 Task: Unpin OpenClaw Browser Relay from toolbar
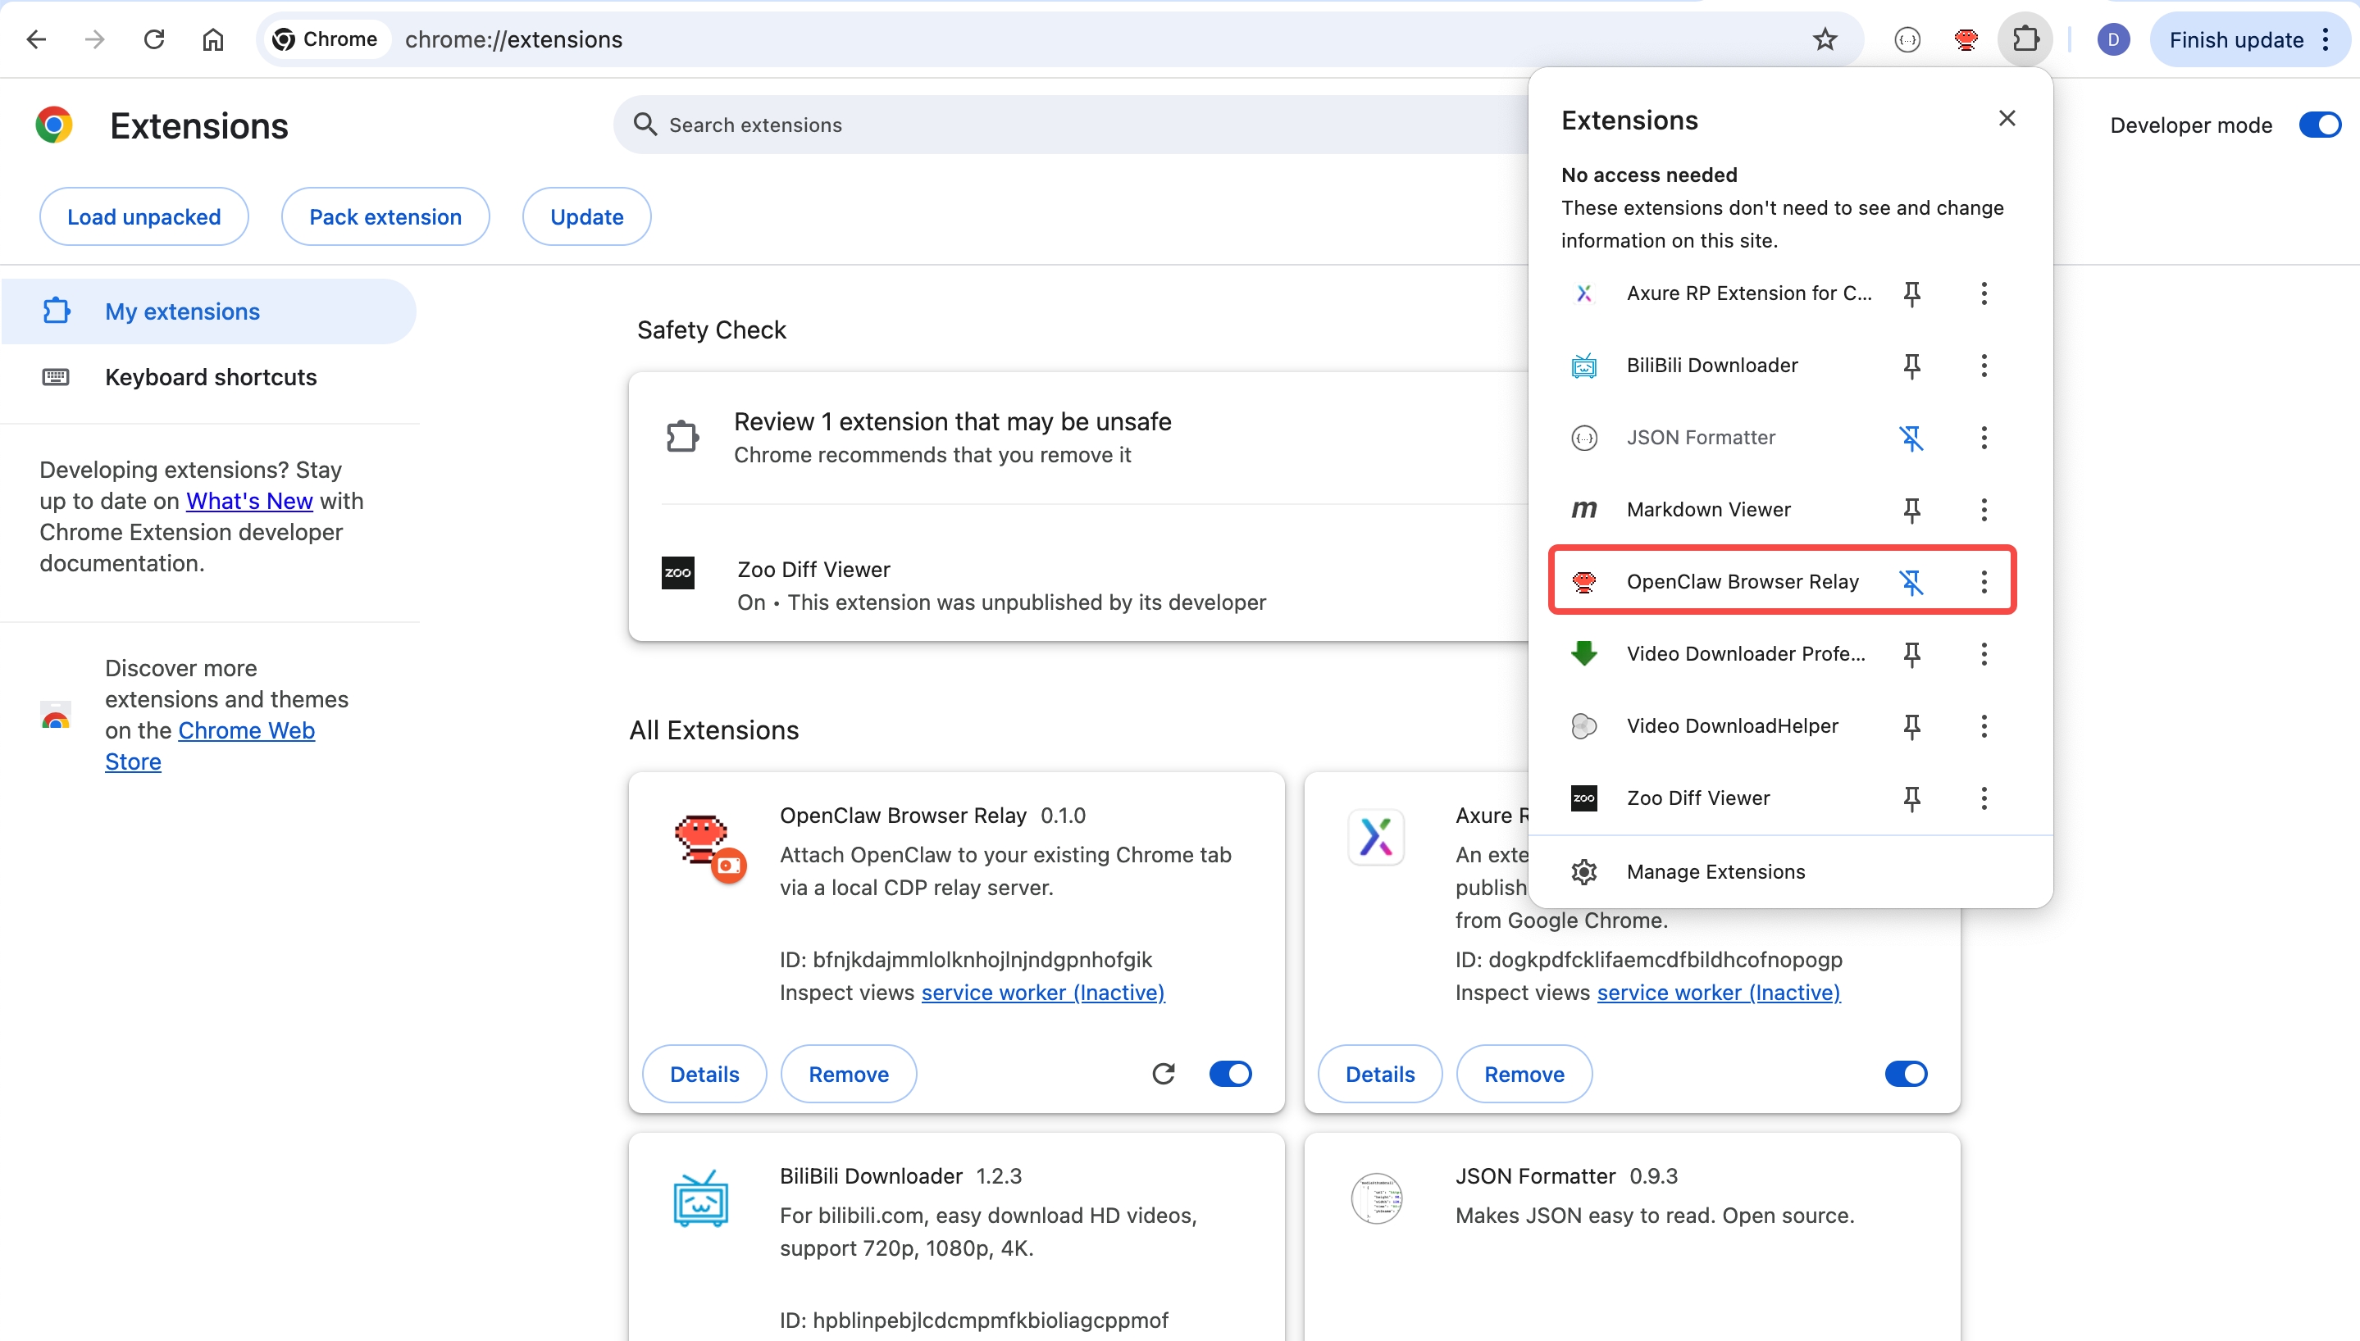pyautogui.click(x=1911, y=582)
